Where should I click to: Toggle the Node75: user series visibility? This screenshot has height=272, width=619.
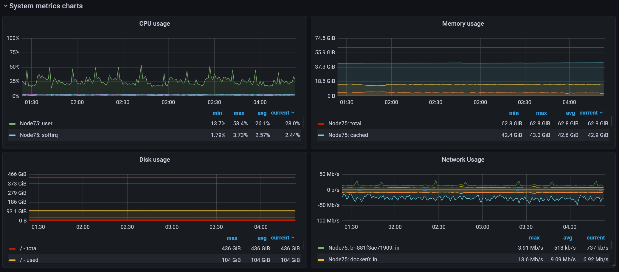(x=36, y=123)
